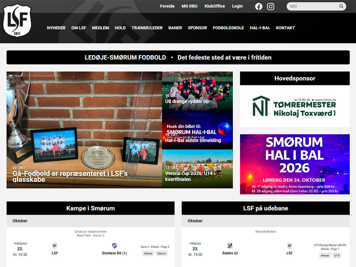Click the magnifier search icon
The width and height of the screenshot is (356, 267).
coord(341,6)
